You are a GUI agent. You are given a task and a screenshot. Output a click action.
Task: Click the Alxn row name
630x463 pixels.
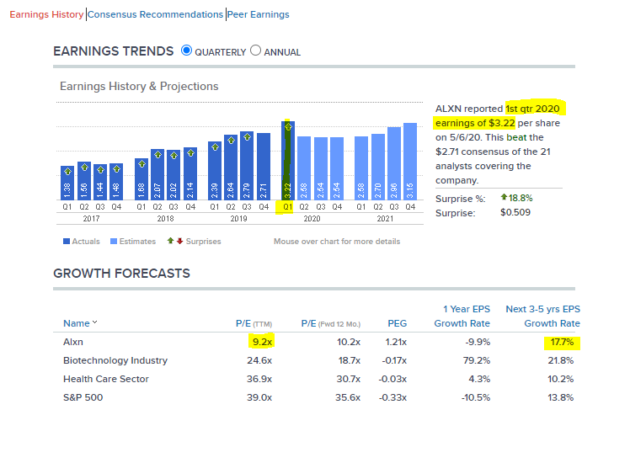73,342
